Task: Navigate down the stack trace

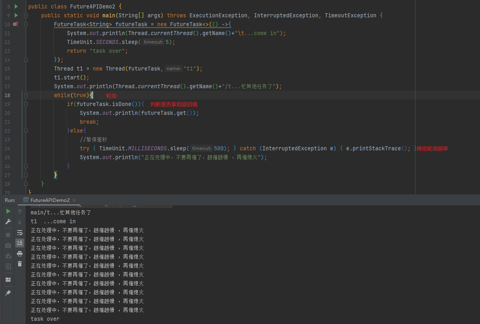Action: tap(19, 222)
